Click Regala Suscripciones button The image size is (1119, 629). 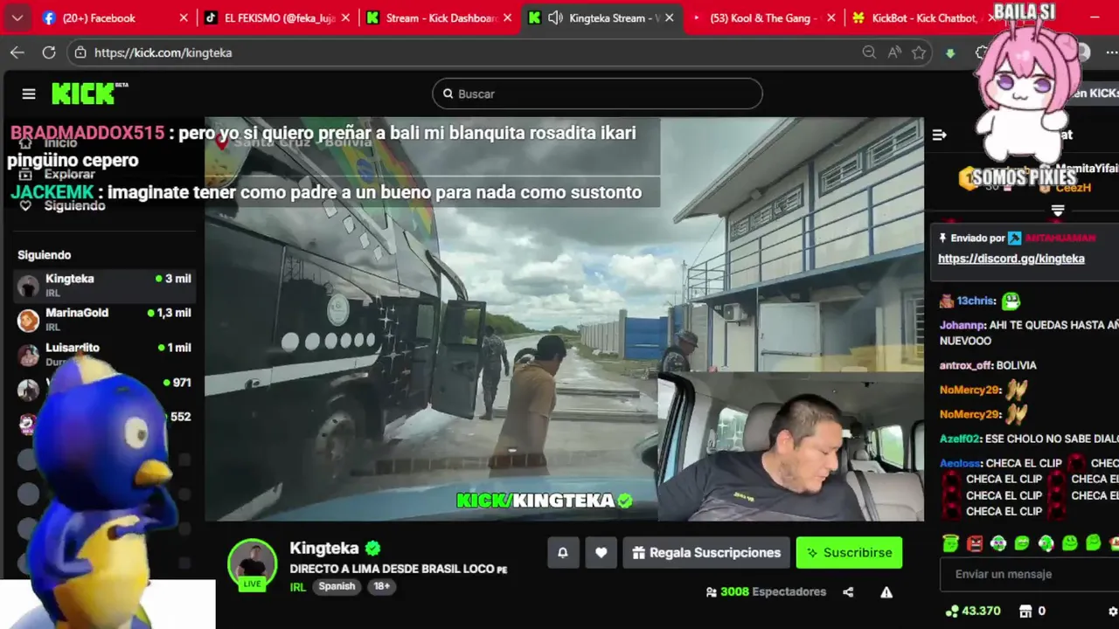click(706, 553)
